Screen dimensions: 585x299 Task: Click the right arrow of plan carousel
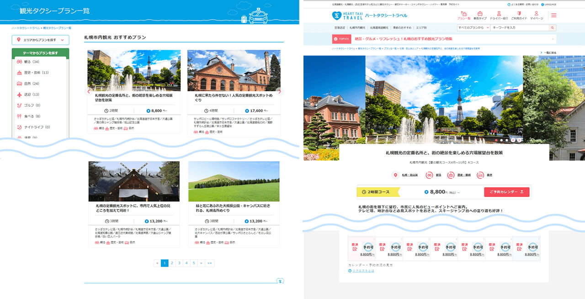tap(280, 91)
